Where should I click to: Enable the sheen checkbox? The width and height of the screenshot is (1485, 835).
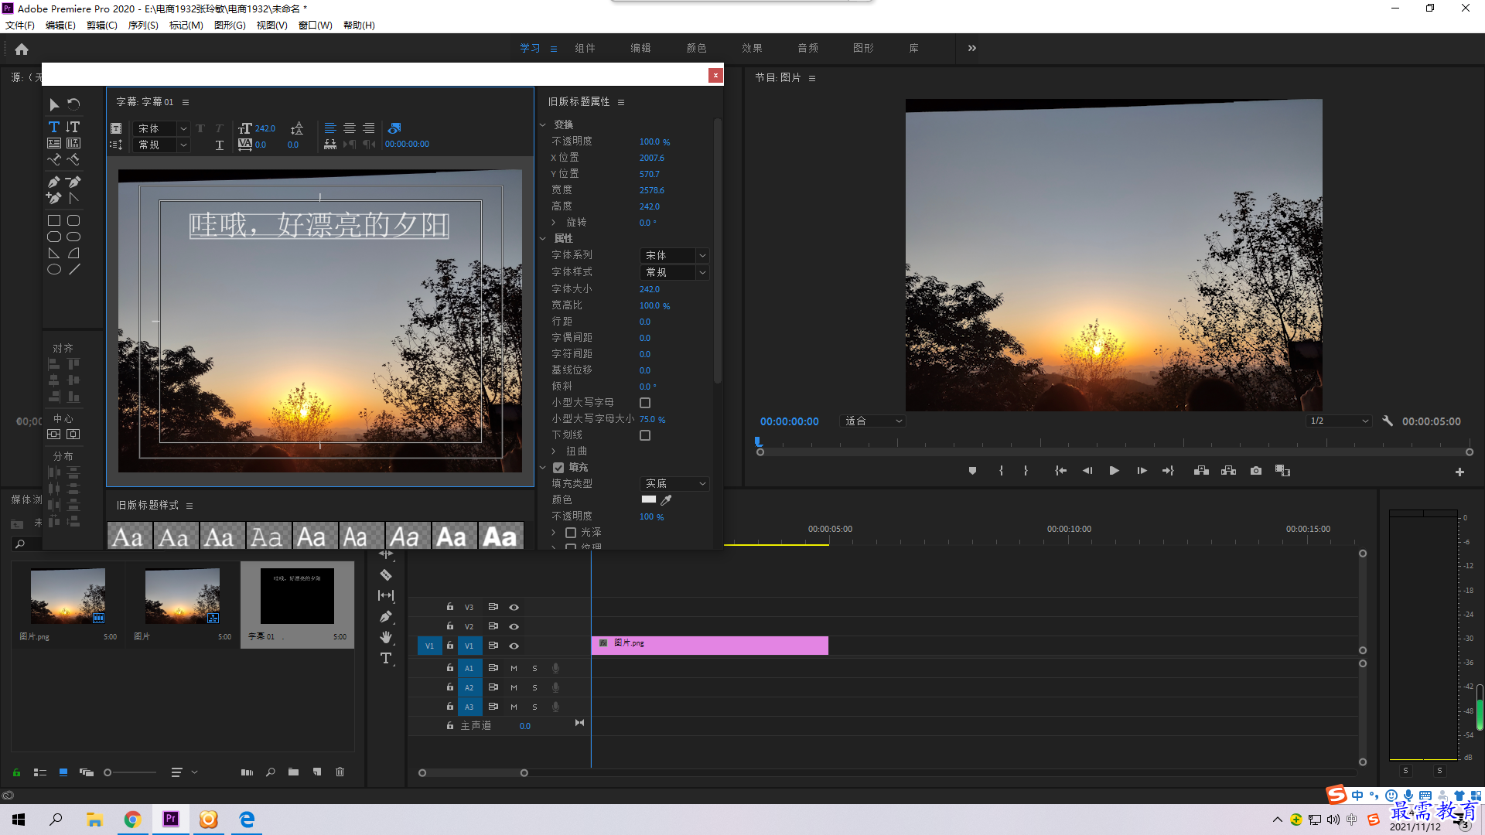(x=571, y=533)
